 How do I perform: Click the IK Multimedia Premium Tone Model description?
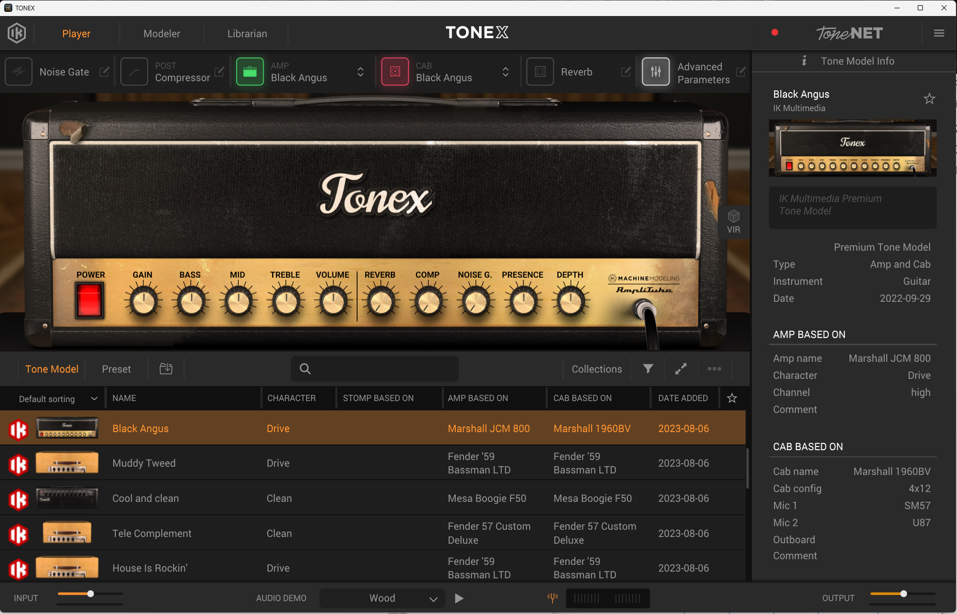(x=853, y=208)
